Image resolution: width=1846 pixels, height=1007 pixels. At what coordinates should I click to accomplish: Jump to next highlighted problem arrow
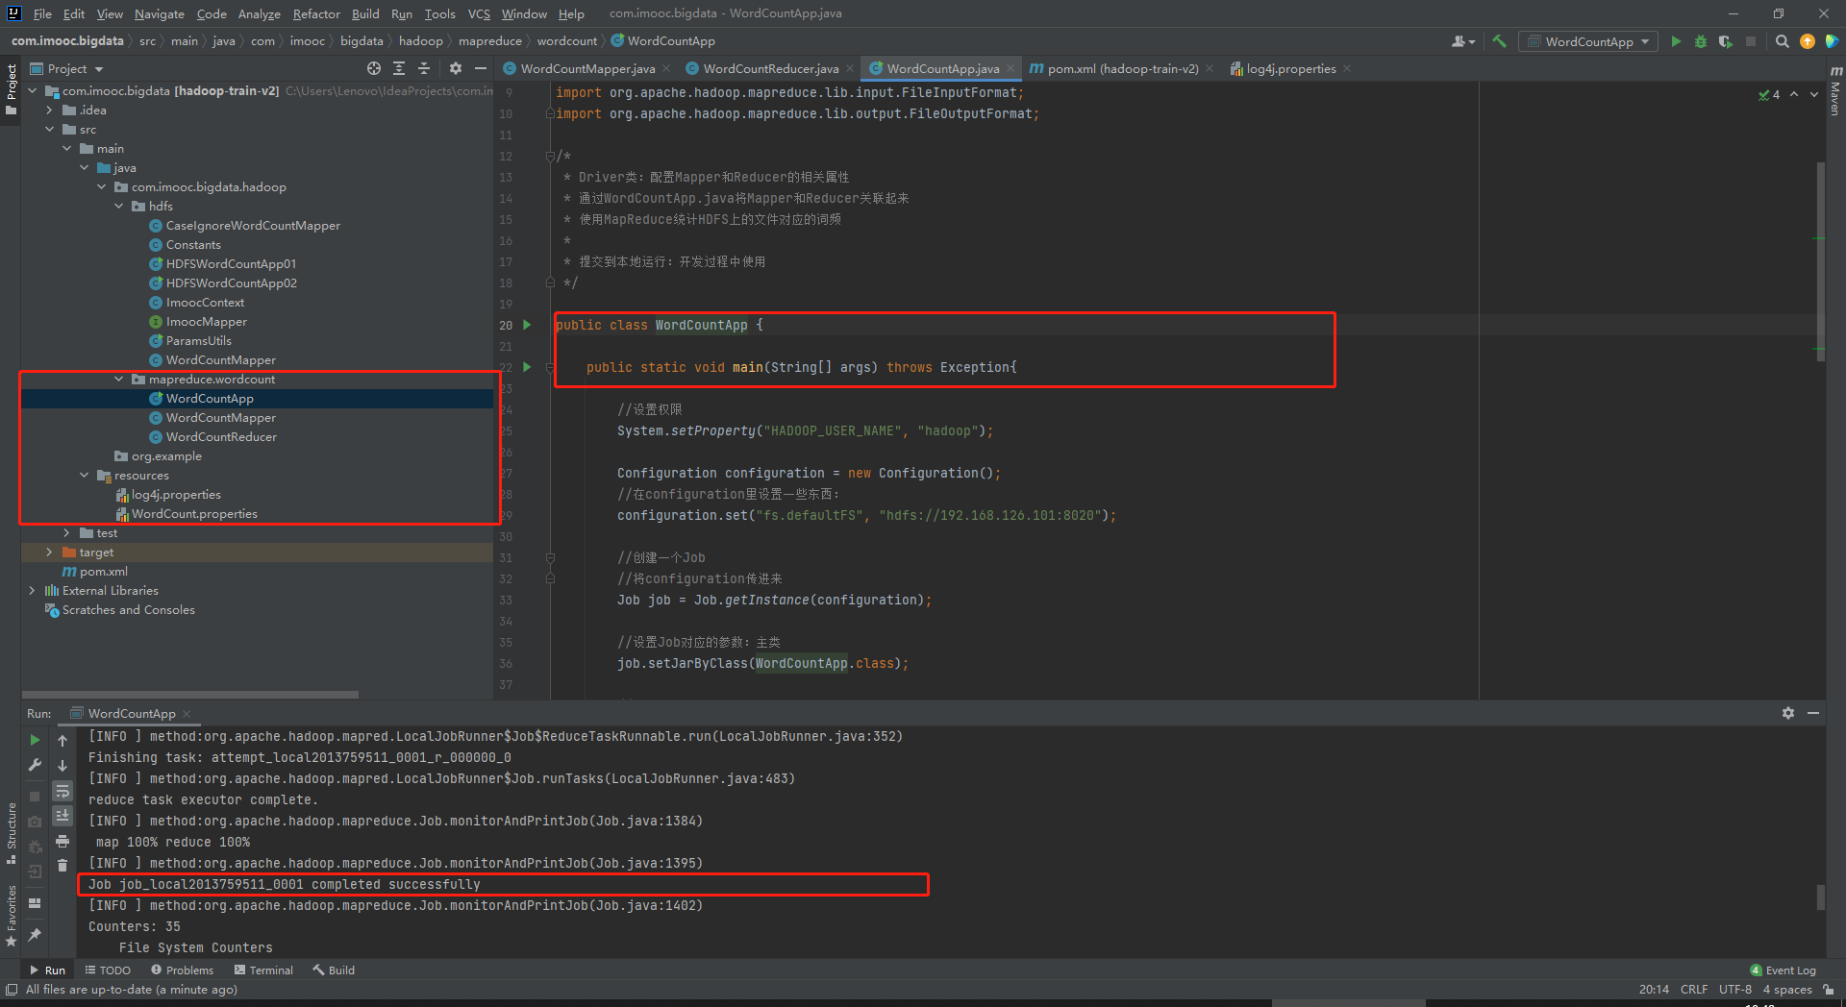[x=1814, y=94]
